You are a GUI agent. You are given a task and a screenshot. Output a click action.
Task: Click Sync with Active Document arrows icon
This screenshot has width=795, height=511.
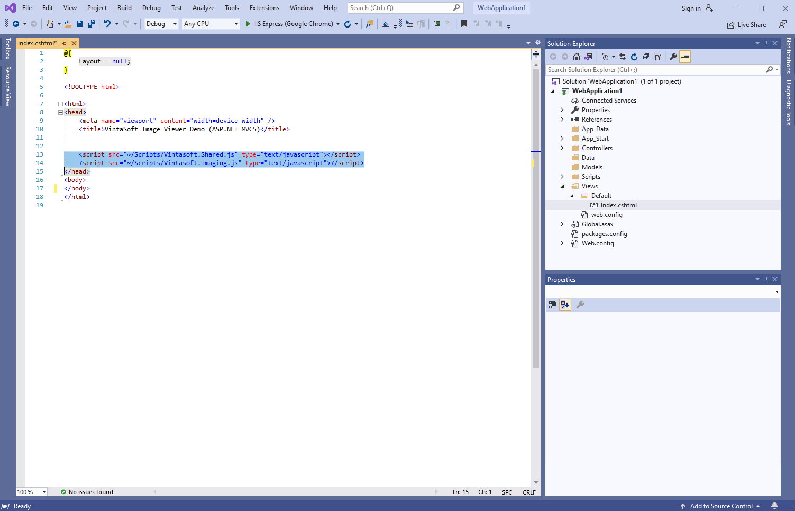click(x=623, y=57)
